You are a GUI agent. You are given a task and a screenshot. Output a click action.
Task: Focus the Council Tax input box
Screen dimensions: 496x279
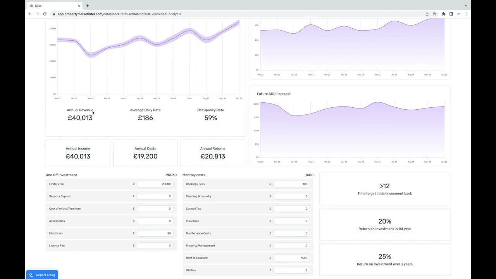pyautogui.click(x=291, y=209)
